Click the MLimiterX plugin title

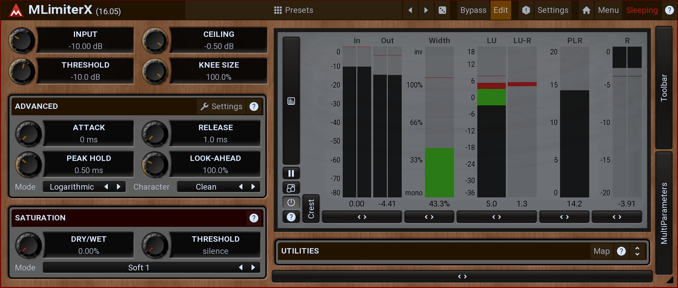click(x=60, y=10)
